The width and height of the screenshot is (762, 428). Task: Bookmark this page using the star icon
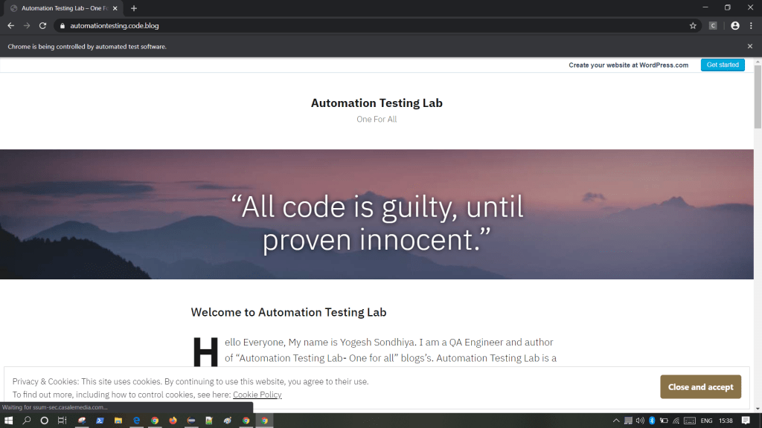click(x=693, y=25)
